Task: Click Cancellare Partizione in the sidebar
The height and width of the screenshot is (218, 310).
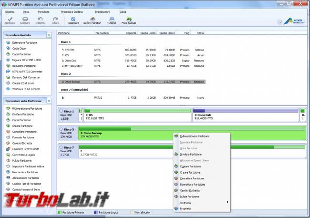Action: (x=24, y=132)
